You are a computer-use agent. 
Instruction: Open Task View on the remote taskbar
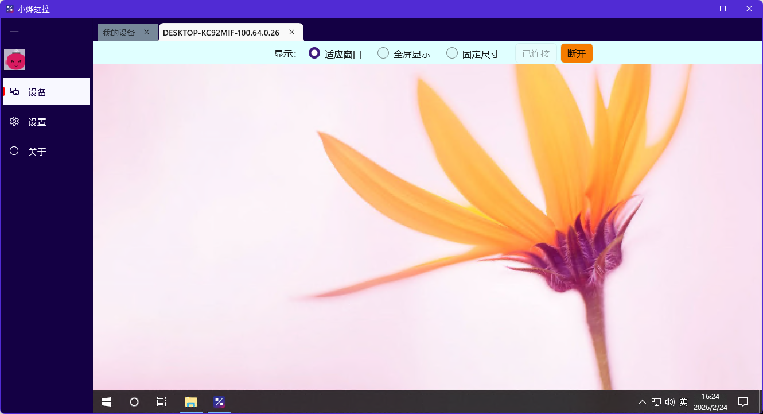pyautogui.click(x=162, y=402)
